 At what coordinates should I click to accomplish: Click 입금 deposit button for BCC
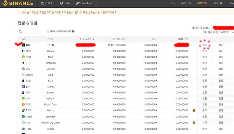[204, 104]
